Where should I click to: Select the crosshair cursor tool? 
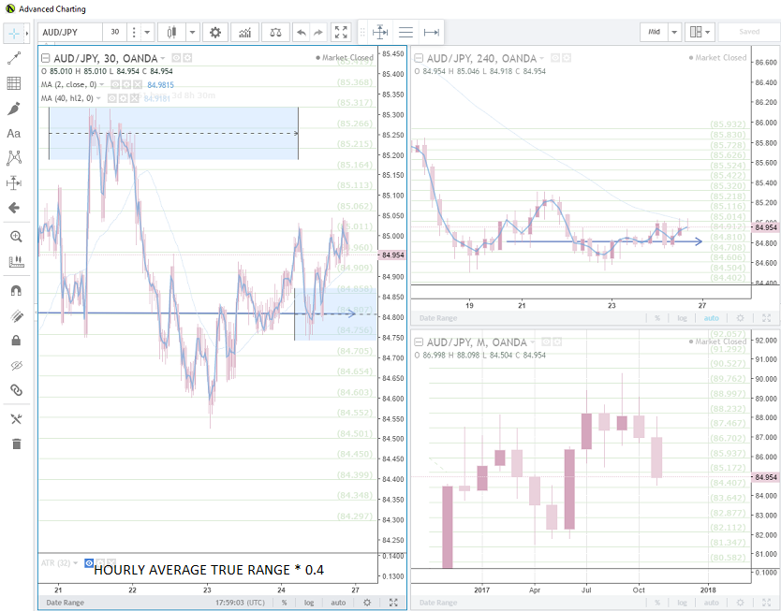pos(13,34)
